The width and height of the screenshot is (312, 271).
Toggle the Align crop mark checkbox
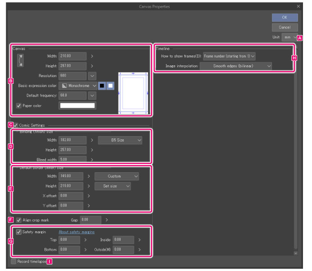[x=19, y=220]
